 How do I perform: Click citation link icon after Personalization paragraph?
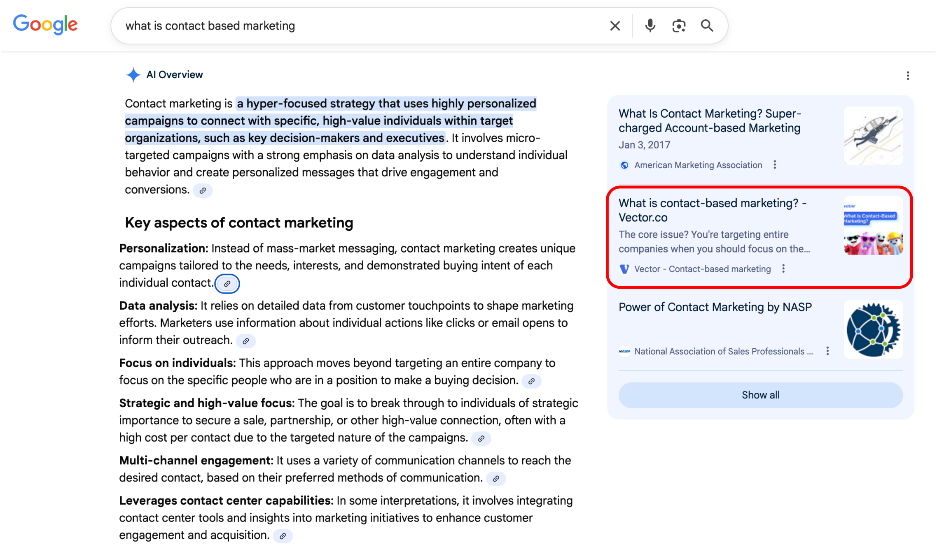tap(227, 284)
